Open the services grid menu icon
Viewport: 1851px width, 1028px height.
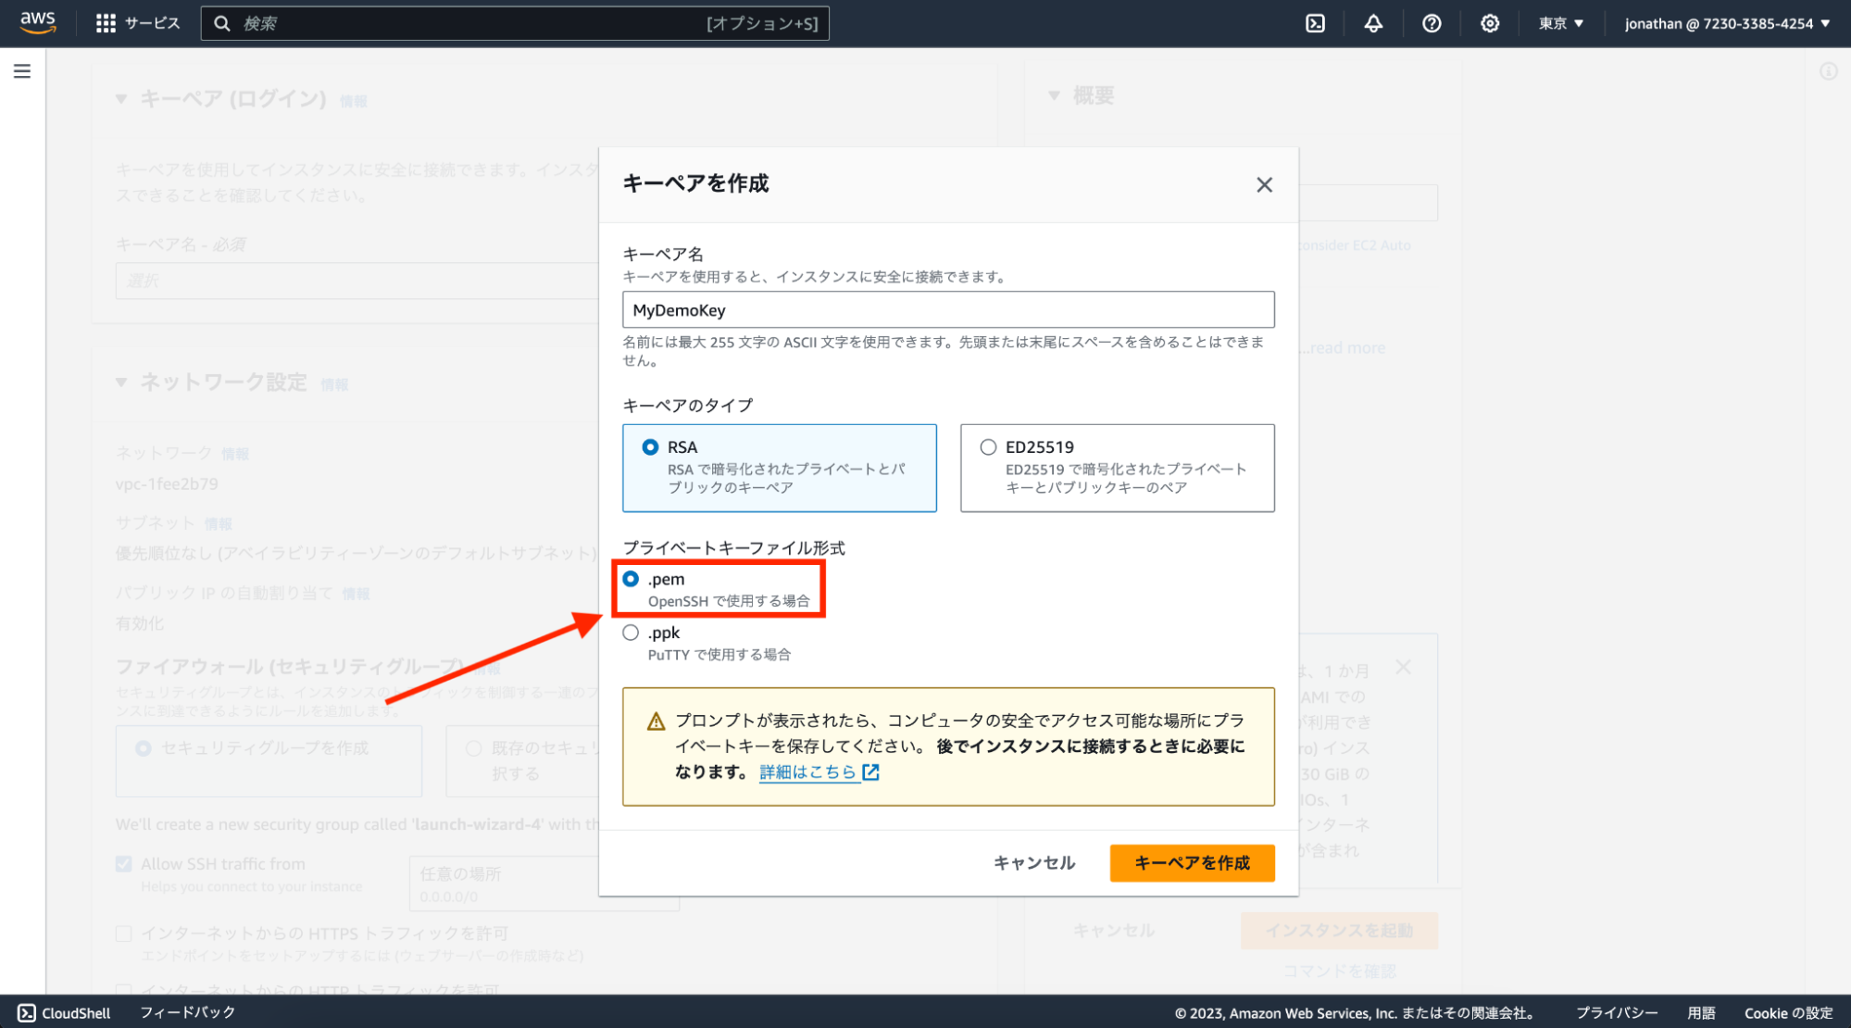coord(106,23)
